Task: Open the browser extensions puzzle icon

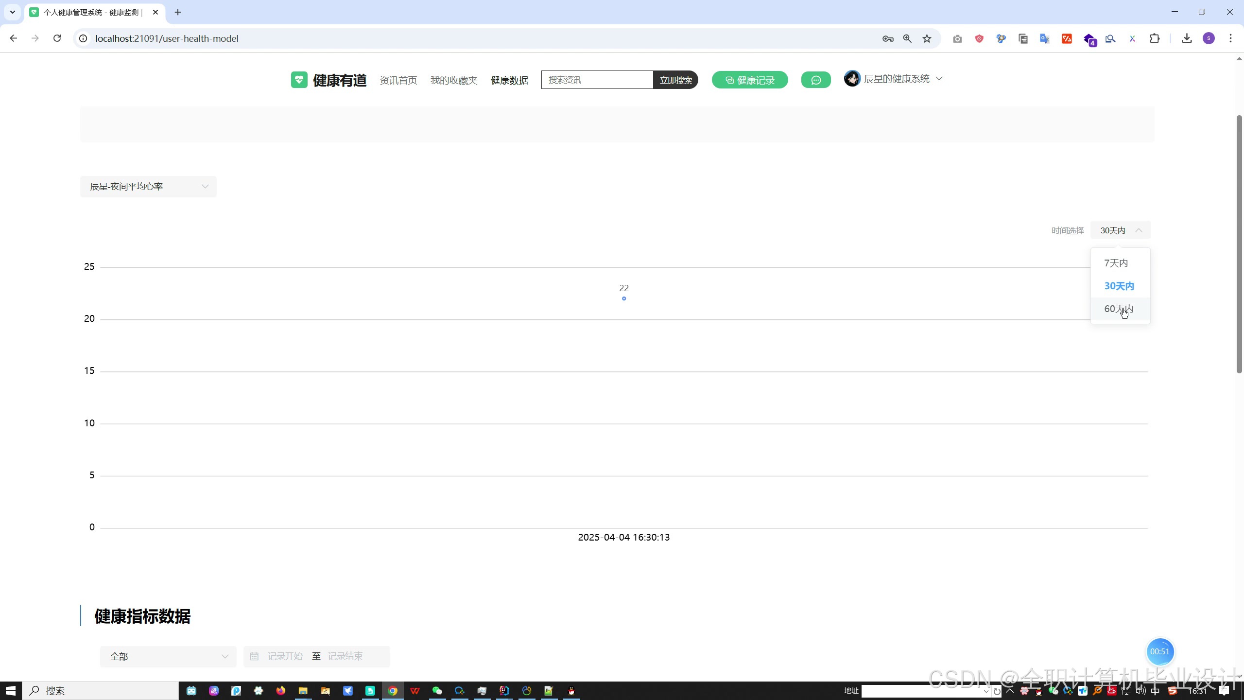Action: [x=1155, y=38]
